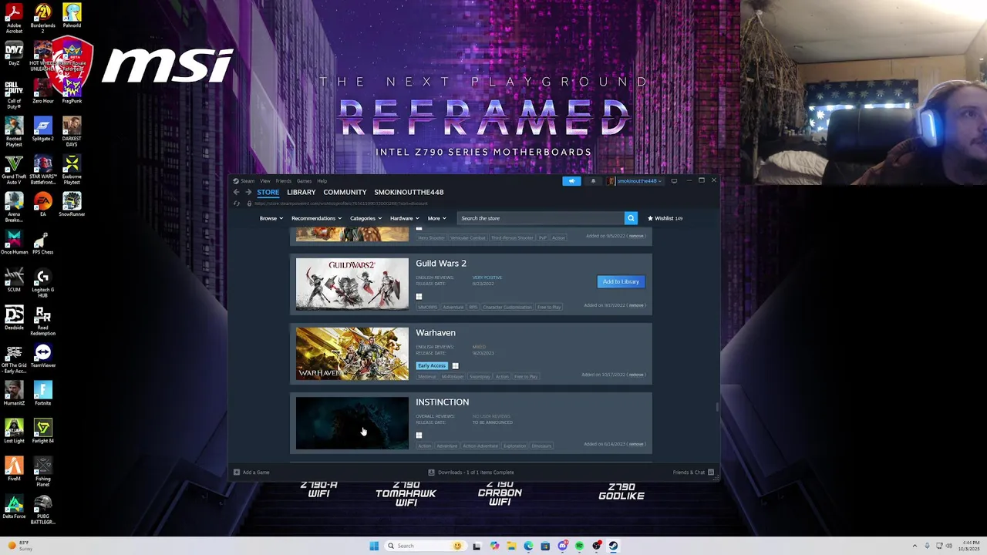Open the Steam notifications bell

click(593, 181)
